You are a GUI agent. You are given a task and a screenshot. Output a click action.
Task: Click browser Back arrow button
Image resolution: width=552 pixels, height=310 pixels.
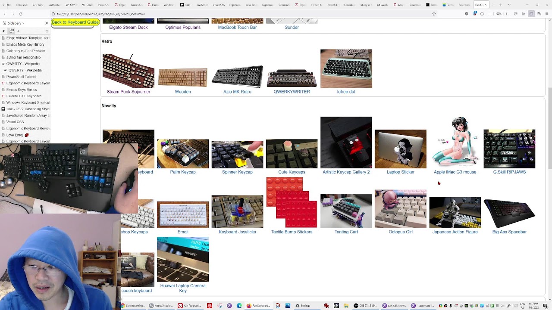[4, 14]
